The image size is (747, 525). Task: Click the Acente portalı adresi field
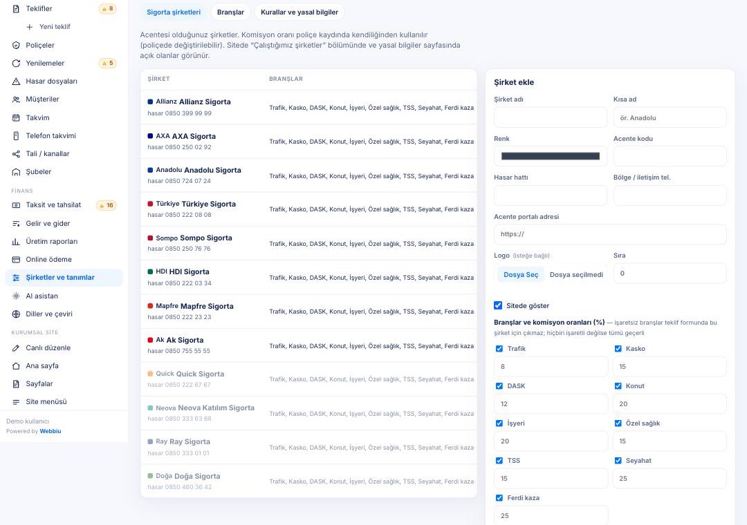610,234
